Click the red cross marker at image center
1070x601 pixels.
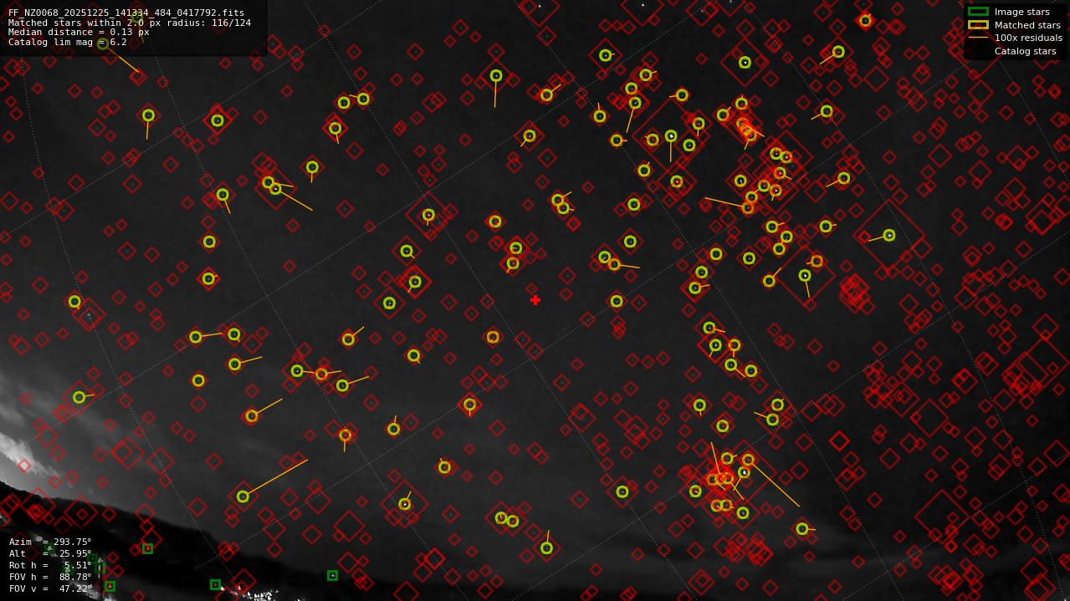click(x=535, y=300)
